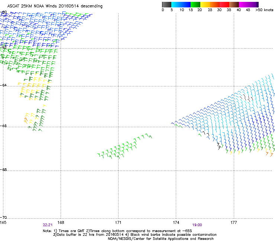The width and height of the screenshot is (275, 241).
Task: Click longitude label 165
Action: [x=3, y=222]
